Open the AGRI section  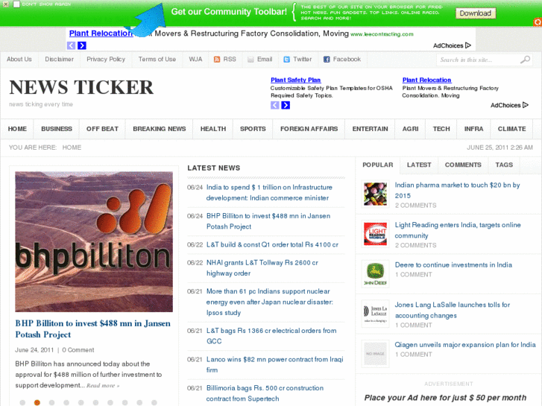(x=410, y=129)
